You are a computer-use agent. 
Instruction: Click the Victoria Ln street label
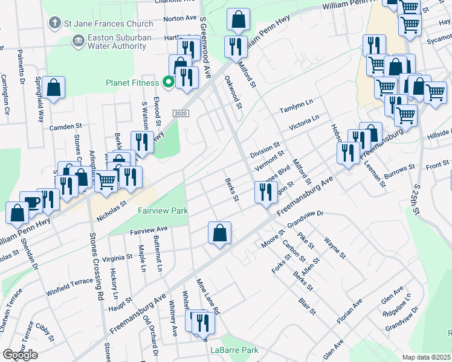point(304,122)
